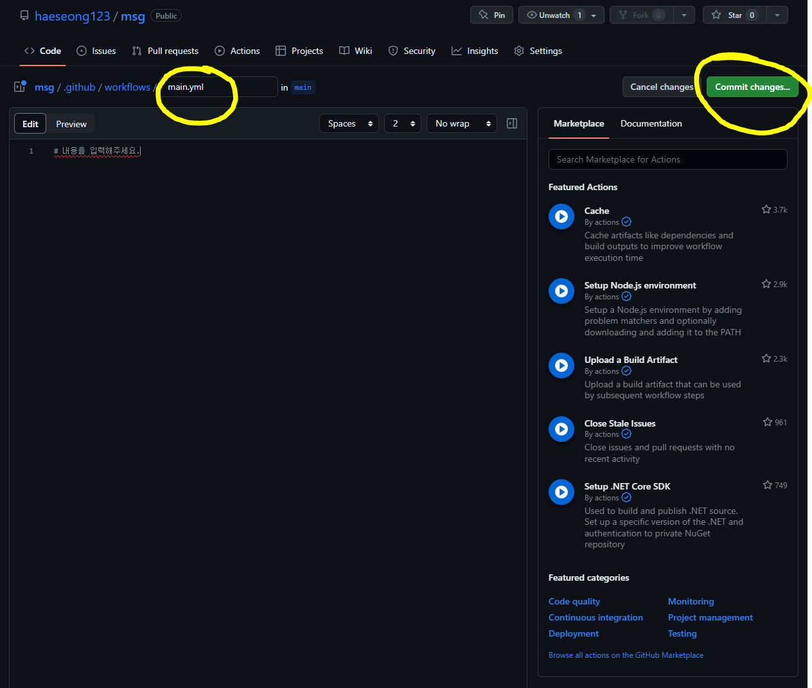Browse all actions on GitHub Marketplace
812x688 pixels.
point(626,655)
